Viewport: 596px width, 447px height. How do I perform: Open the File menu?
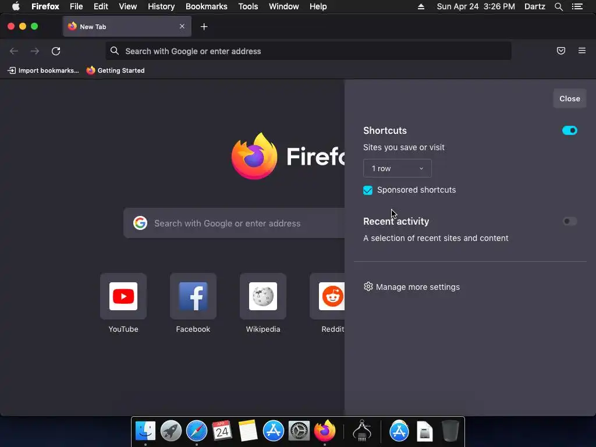pyautogui.click(x=76, y=6)
